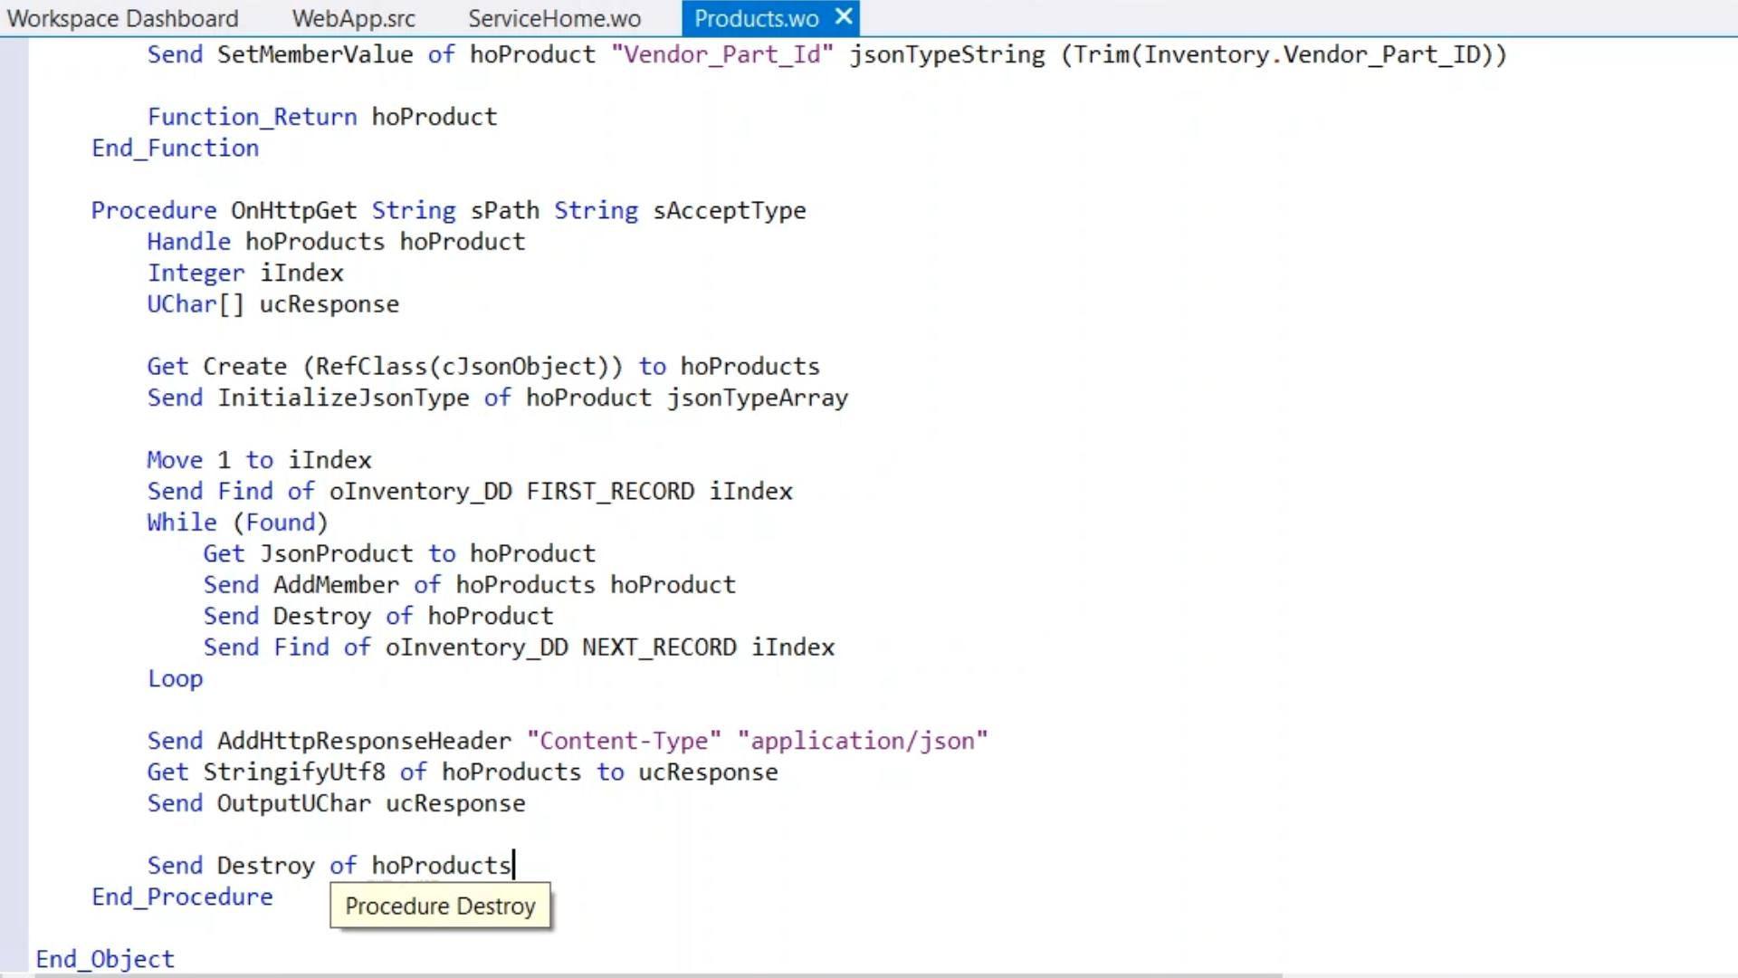Viewport: 1738px width, 978px height.
Task: Switch to the Workspace Dashboard tab
Action: 122,18
